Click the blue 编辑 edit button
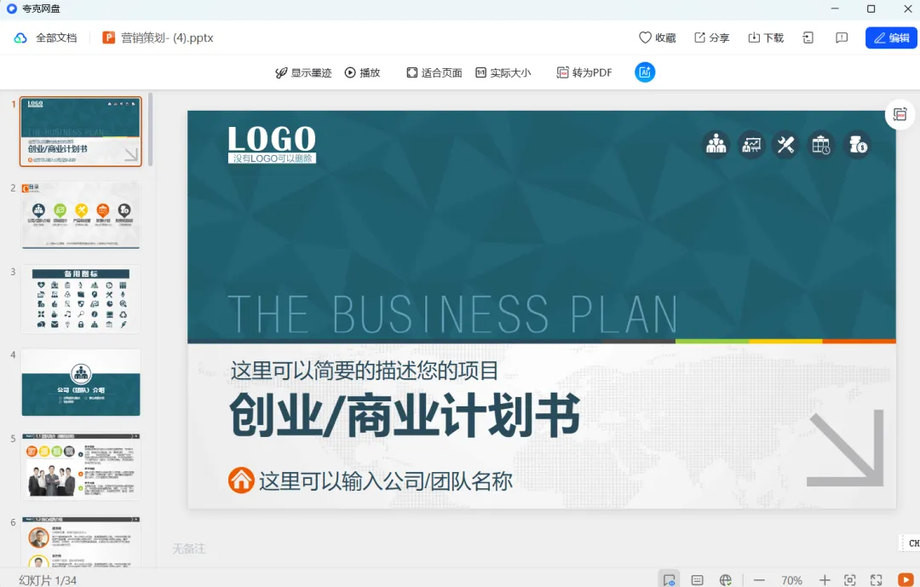Screen dimensions: 920x587 click(x=891, y=37)
